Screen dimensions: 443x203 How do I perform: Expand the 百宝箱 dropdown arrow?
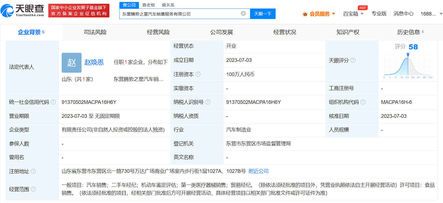362,14
